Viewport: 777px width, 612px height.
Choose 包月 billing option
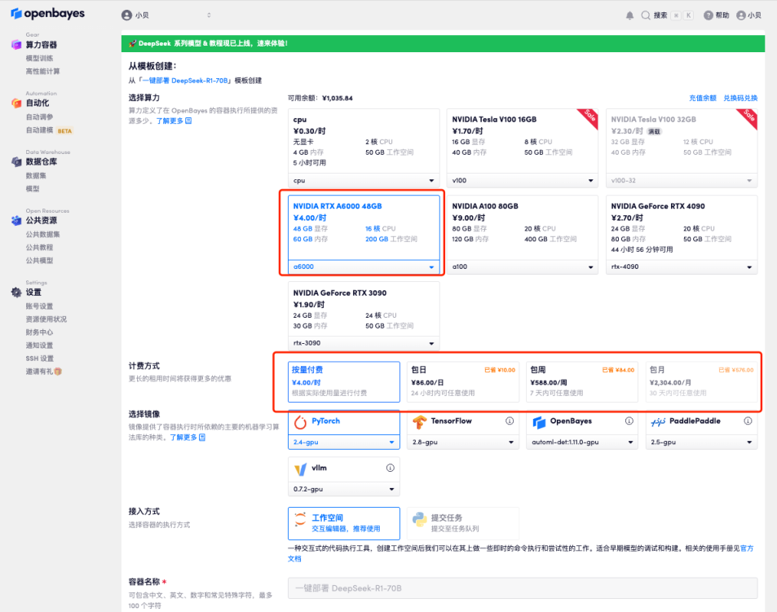pyautogui.click(x=701, y=381)
